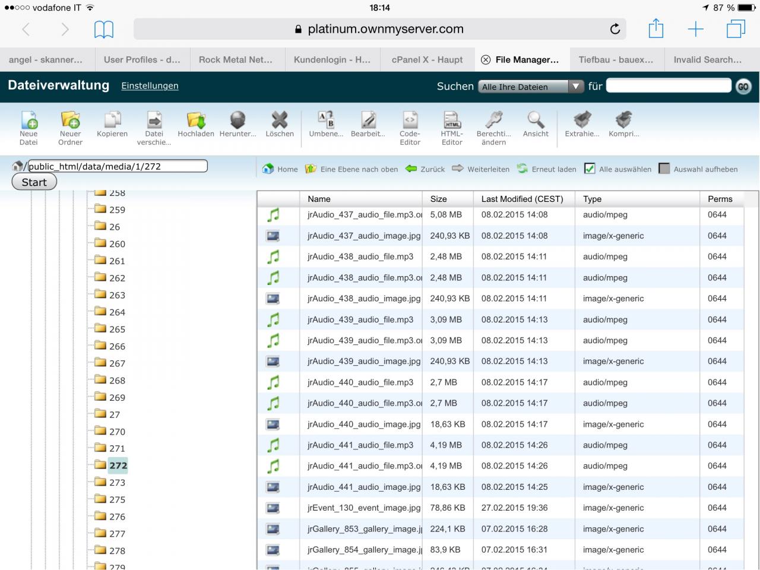
Task: Click the Löschen delete icon
Action: pyautogui.click(x=280, y=121)
